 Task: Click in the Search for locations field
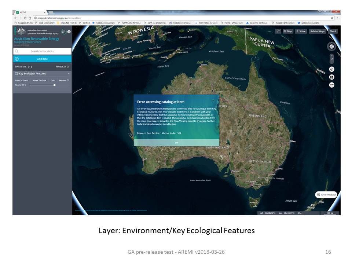[x=43, y=51]
